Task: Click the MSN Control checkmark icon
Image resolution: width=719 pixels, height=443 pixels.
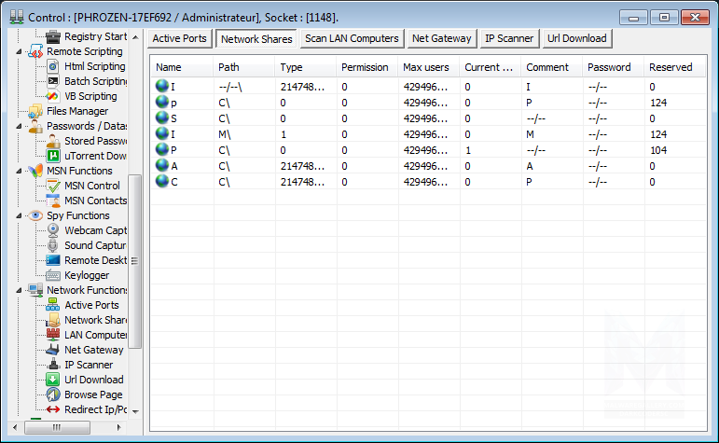Action: coord(53,186)
